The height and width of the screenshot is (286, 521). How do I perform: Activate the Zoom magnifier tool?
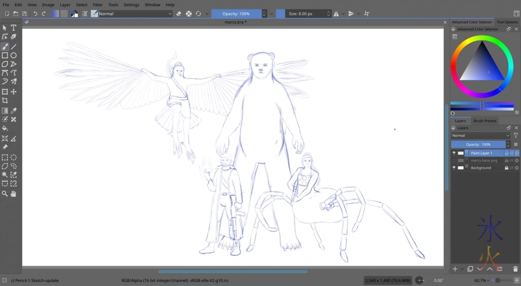(5, 194)
